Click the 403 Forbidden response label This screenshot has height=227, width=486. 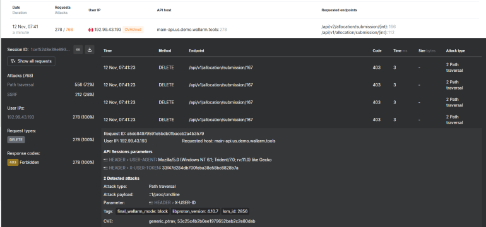pyautogui.click(x=30, y=162)
